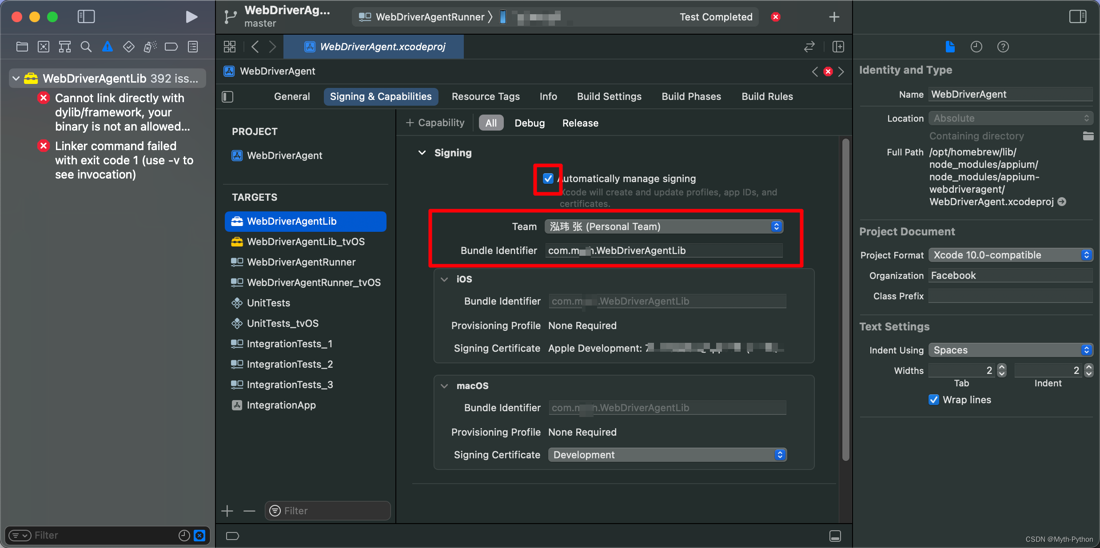Uncheck the Wrap lines checkbox
Viewport: 1100px width, 548px height.
(934, 400)
